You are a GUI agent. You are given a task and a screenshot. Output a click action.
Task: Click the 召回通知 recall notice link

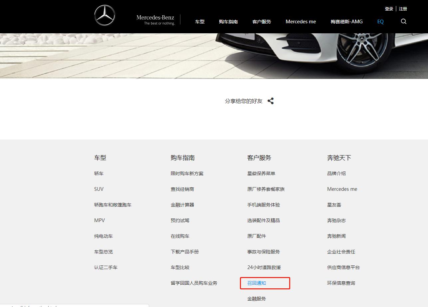(x=257, y=283)
